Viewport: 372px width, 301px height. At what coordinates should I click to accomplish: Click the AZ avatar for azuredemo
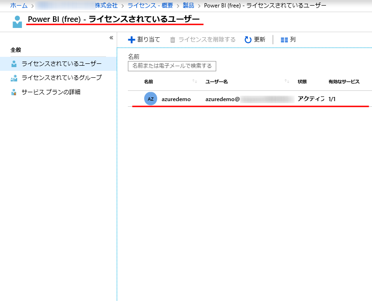point(151,99)
